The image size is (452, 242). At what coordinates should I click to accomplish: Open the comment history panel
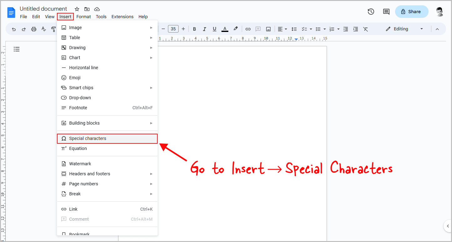[386, 11]
